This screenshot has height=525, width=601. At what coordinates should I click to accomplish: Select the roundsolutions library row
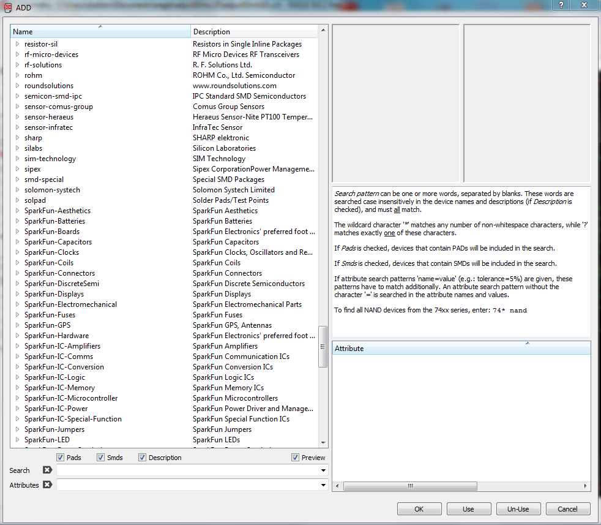tap(164, 86)
